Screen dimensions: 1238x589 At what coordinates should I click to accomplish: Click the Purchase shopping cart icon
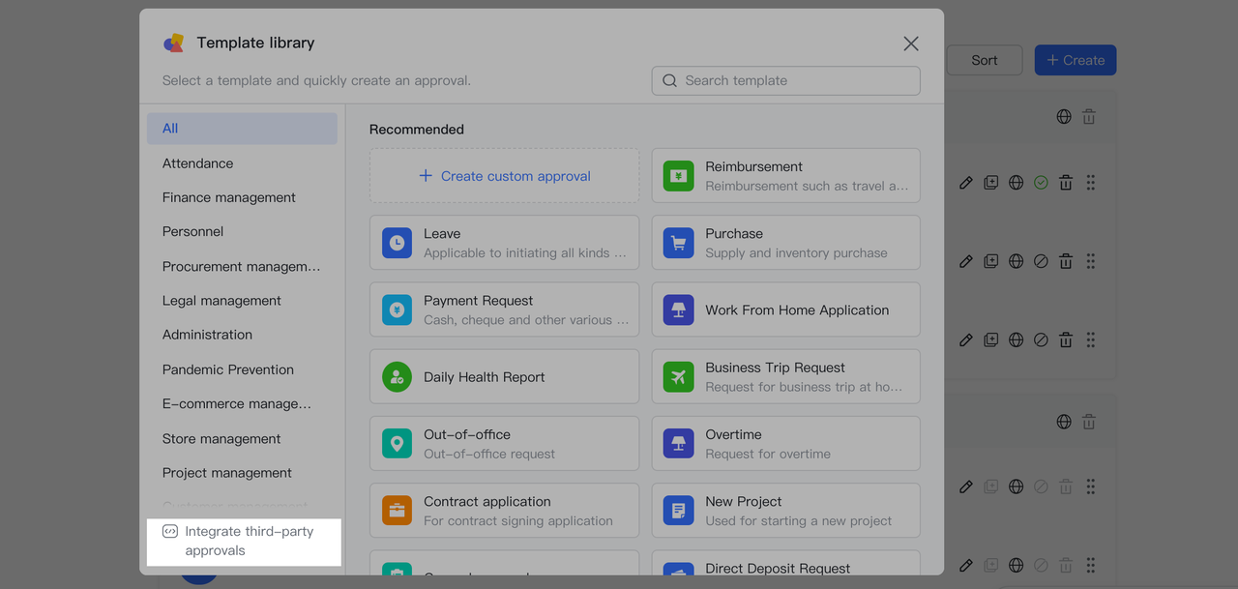pos(678,243)
